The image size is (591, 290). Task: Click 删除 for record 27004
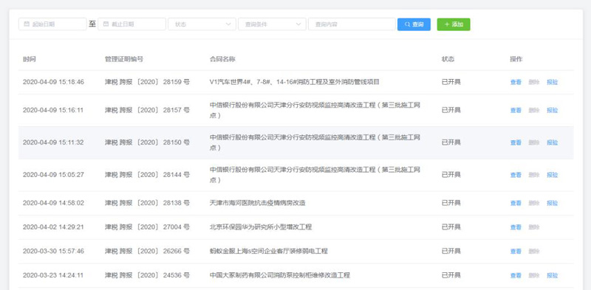[533, 227]
